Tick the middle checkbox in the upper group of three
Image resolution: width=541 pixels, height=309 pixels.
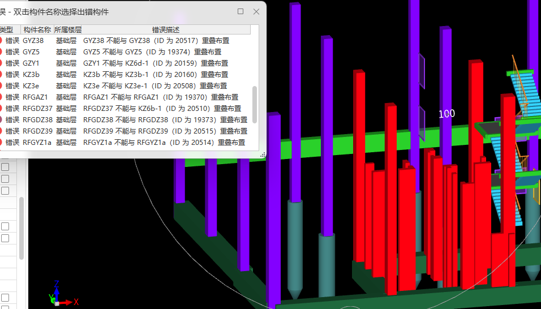(5, 179)
